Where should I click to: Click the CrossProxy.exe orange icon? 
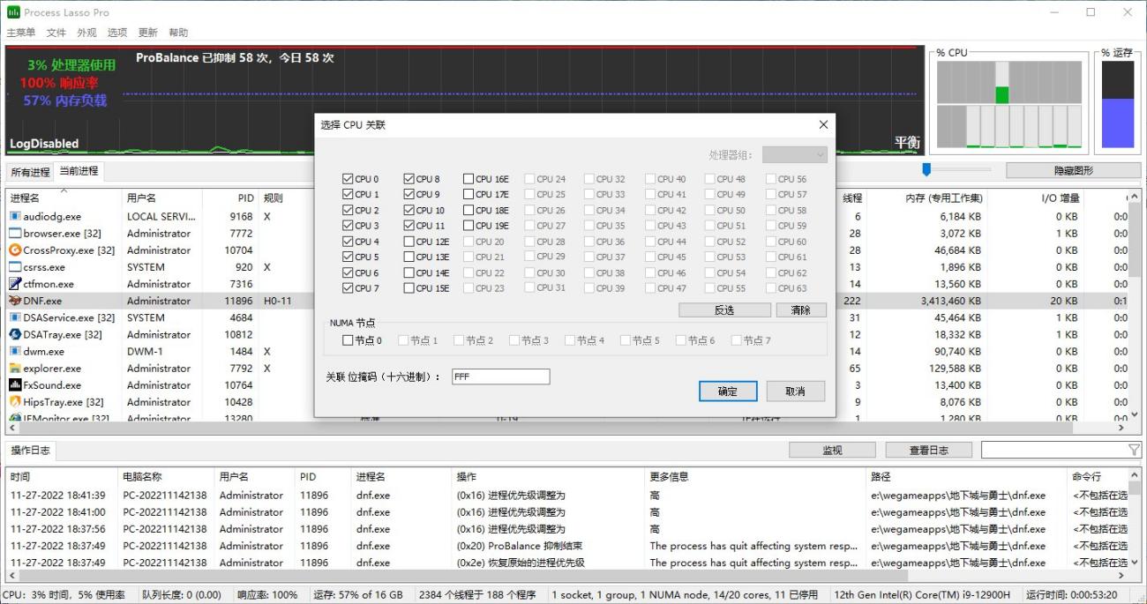16,250
